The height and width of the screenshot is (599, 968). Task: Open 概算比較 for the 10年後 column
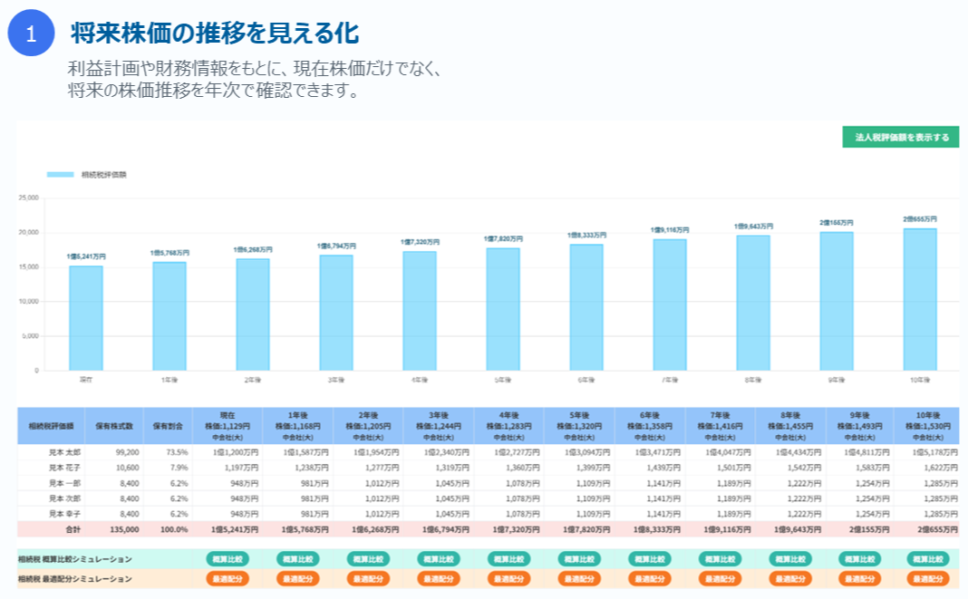coord(928,559)
